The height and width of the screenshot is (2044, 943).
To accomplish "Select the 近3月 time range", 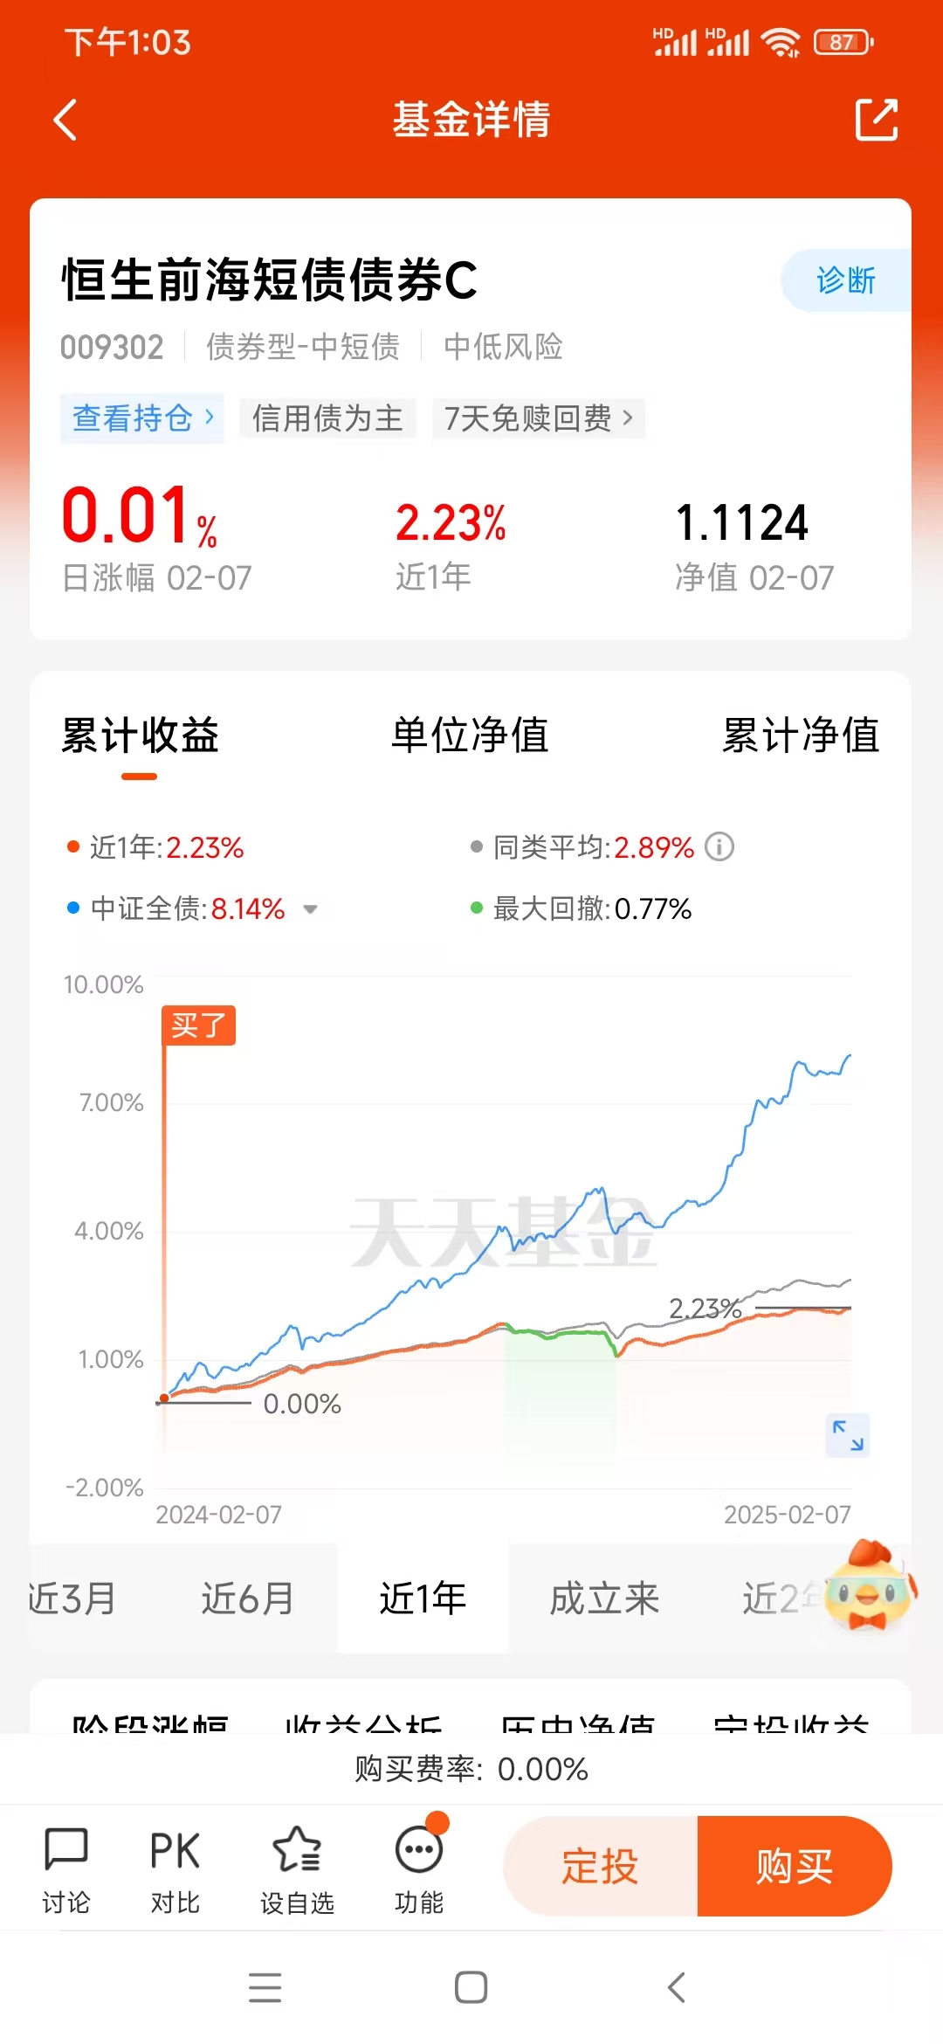I will (72, 1599).
